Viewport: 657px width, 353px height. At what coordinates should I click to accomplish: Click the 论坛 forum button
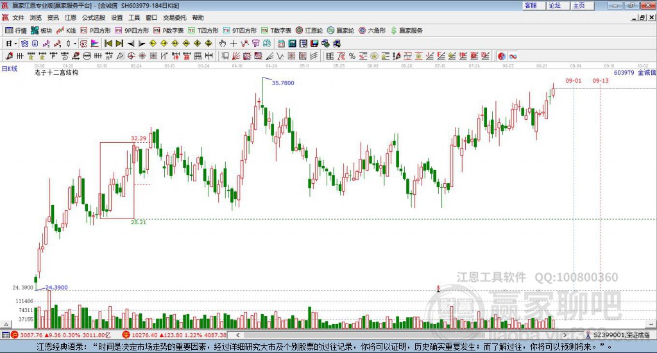click(558, 5)
